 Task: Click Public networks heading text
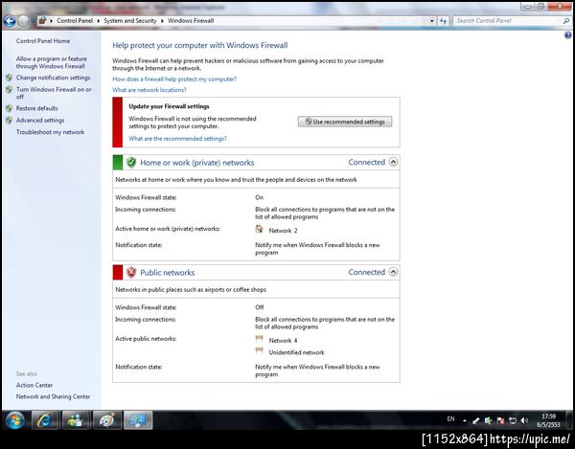coord(167,273)
